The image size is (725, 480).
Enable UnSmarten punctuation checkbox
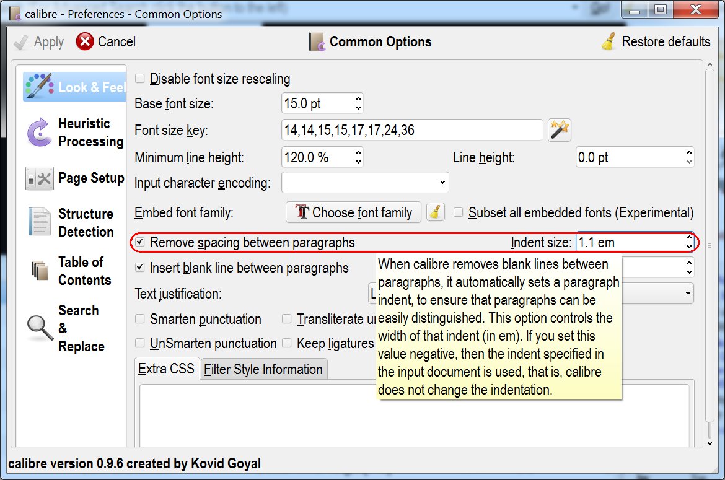(139, 343)
